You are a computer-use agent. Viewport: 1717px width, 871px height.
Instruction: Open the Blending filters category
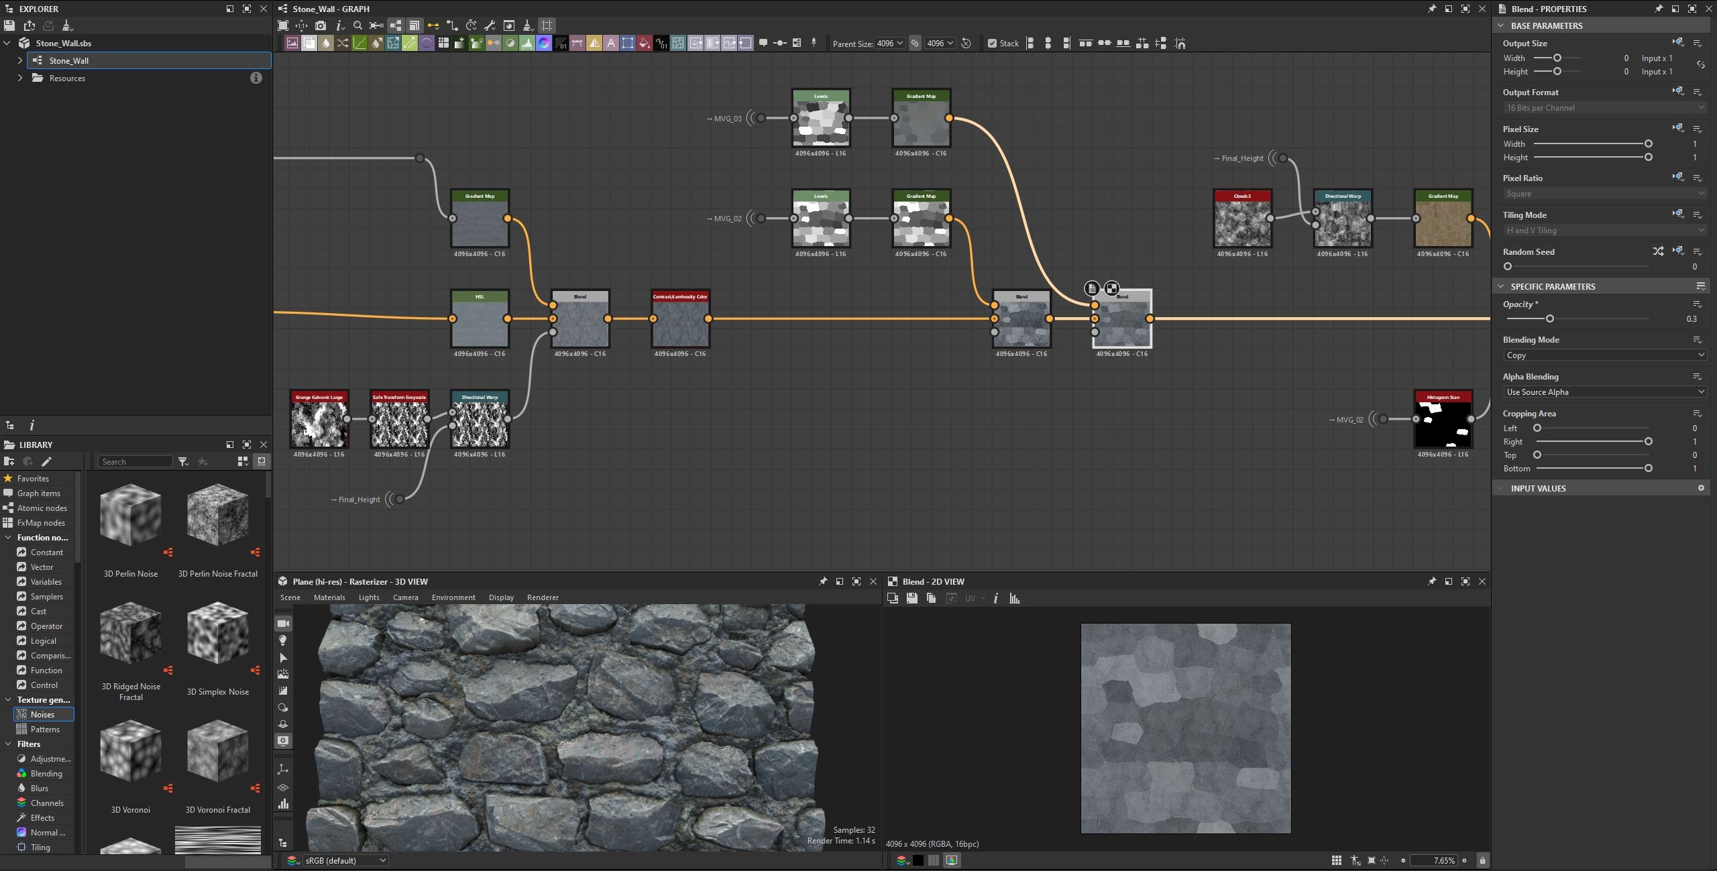click(x=46, y=774)
